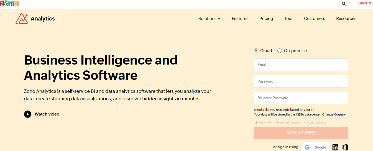Open the Privacy Policy link
373x151 pixels.
(316, 122)
